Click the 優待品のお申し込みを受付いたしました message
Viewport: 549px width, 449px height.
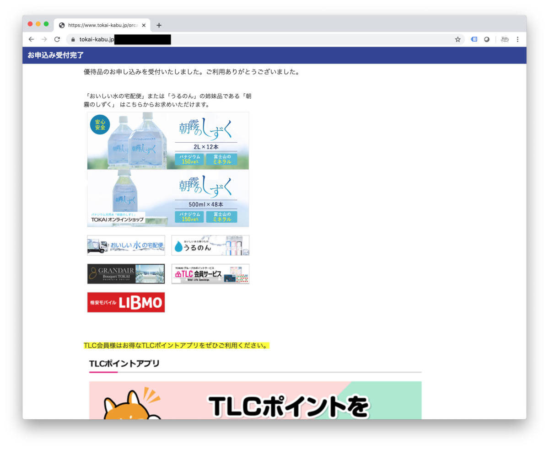click(192, 72)
